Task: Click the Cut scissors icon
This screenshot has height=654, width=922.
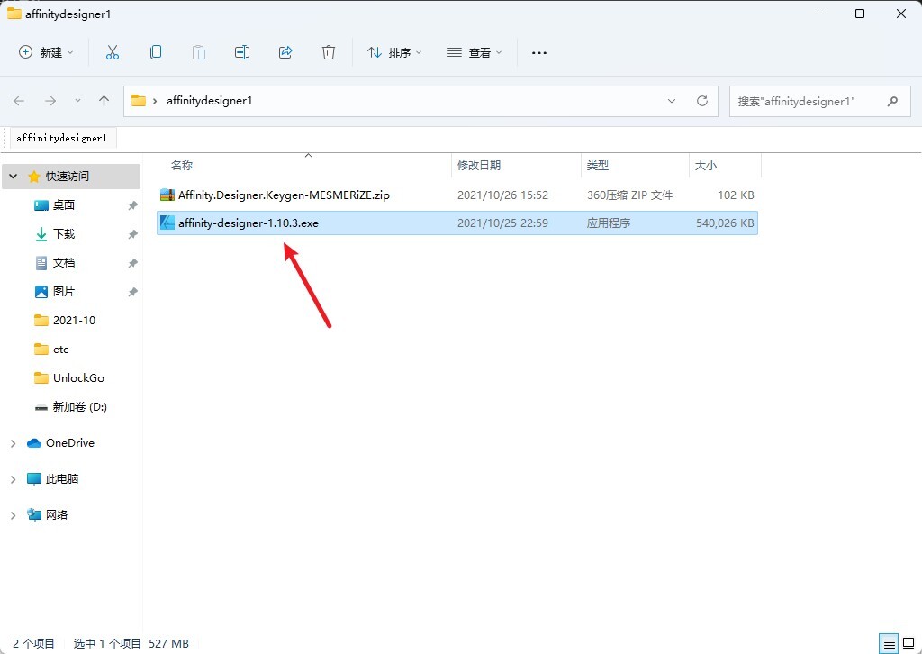Action: (113, 52)
